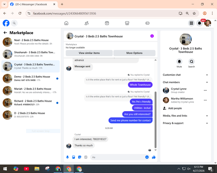Open the emoji picker in message box
This screenshot has height=173, width=217.
coord(147,157)
